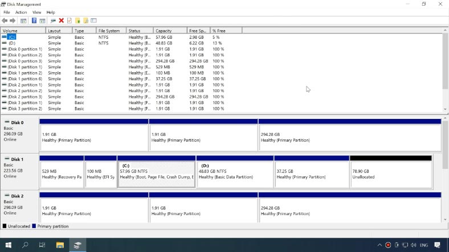Toggle the Show/Hide Console Tree icon
This screenshot has width=449, height=252.
tap(23, 20)
